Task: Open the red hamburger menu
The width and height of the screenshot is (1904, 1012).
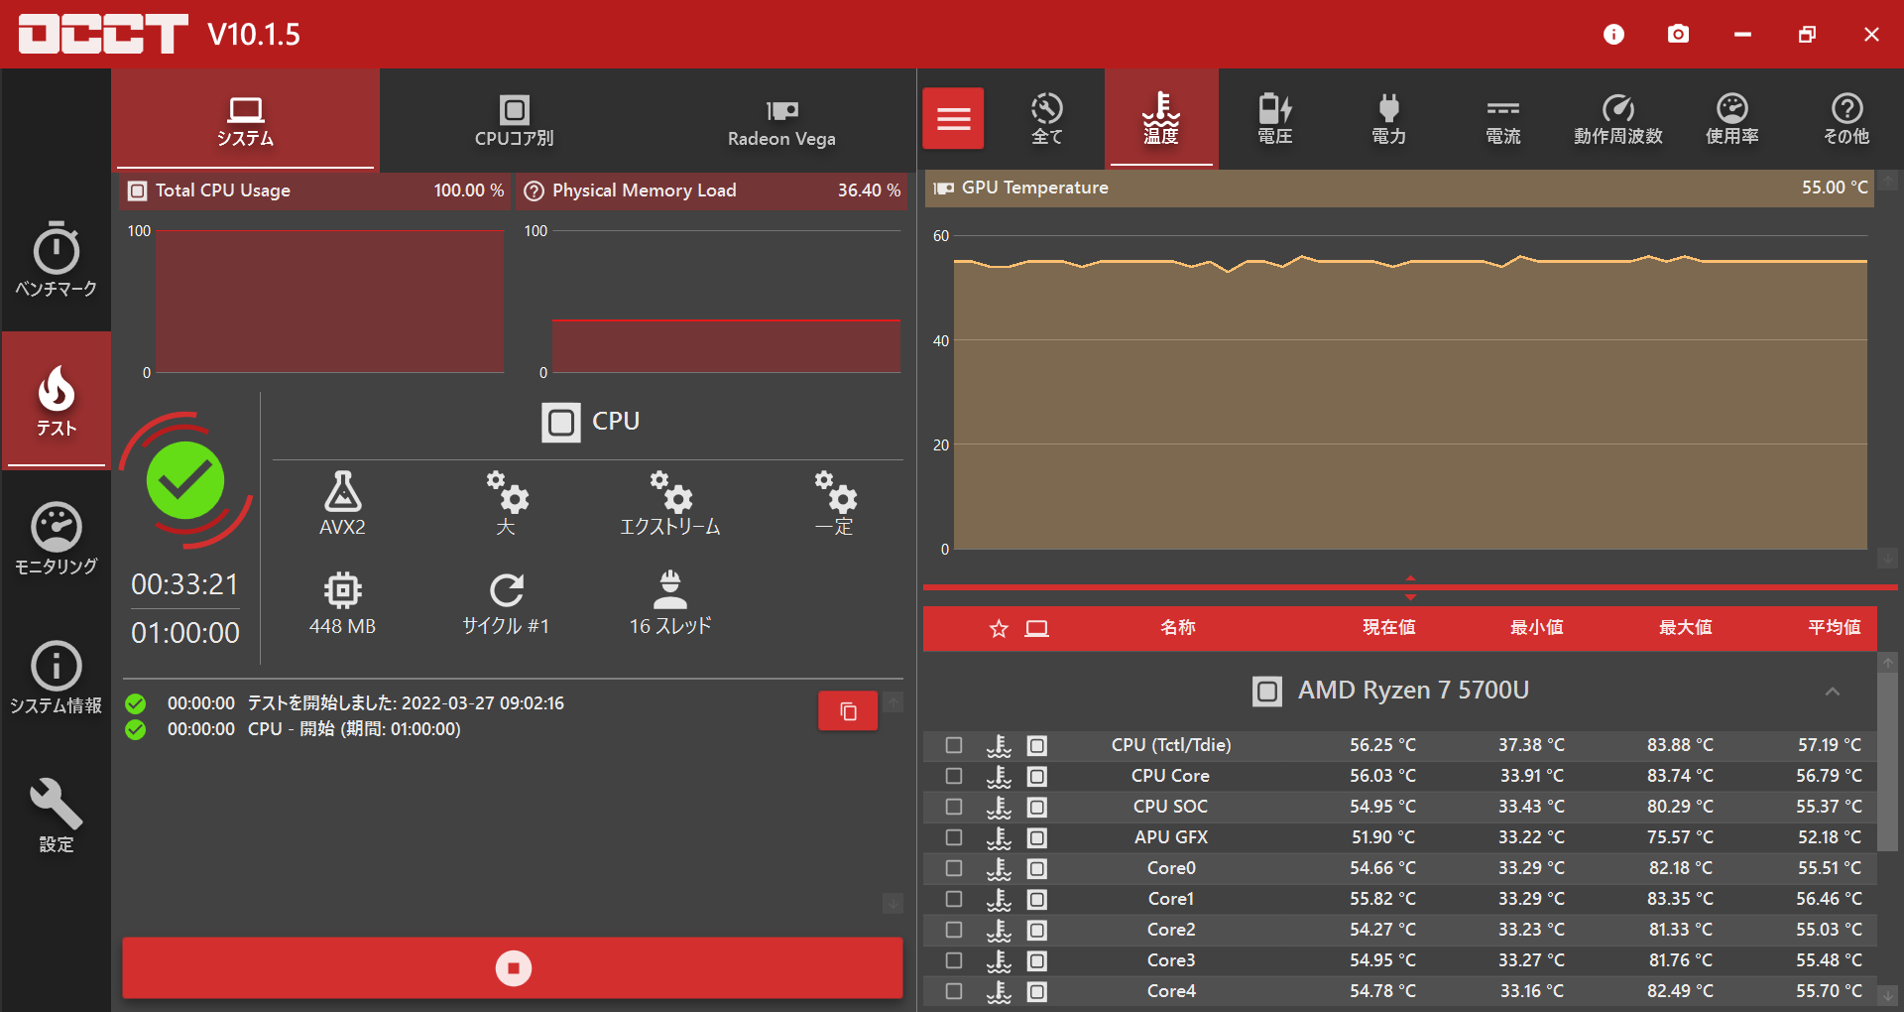Action: 953,118
